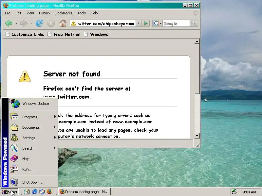
Task: Open the Back history dropdown arrow
Action: point(16,23)
